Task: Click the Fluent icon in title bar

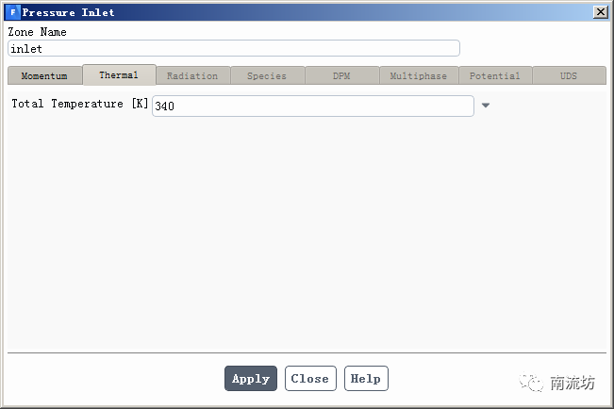Action: [x=13, y=12]
